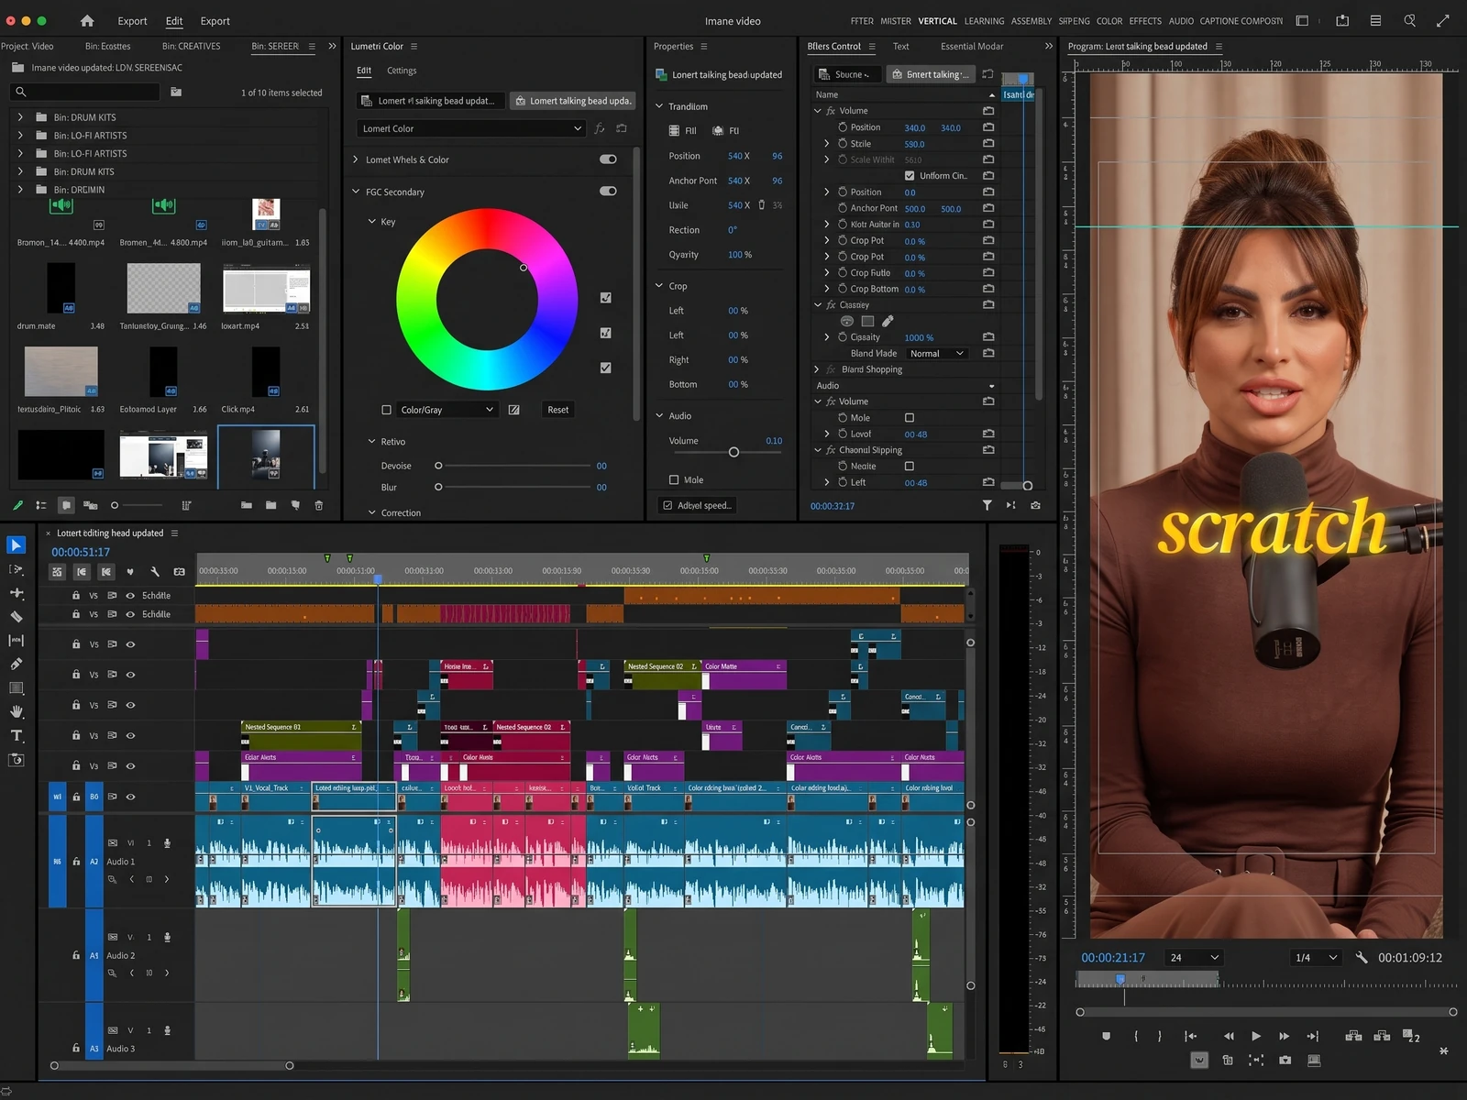
Task: Select the pen mask tool under Opacity
Action: click(888, 321)
